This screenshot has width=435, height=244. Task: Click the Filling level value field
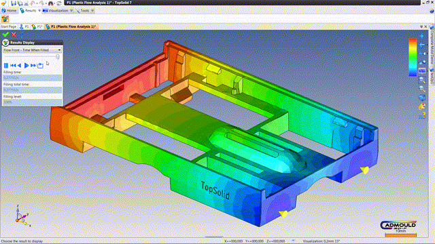[x=32, y=102]
